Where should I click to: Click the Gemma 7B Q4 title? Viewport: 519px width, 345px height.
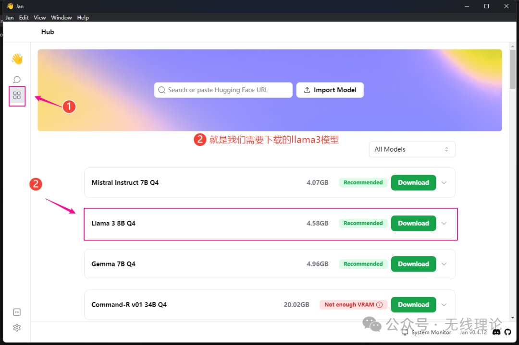point(113,264)
